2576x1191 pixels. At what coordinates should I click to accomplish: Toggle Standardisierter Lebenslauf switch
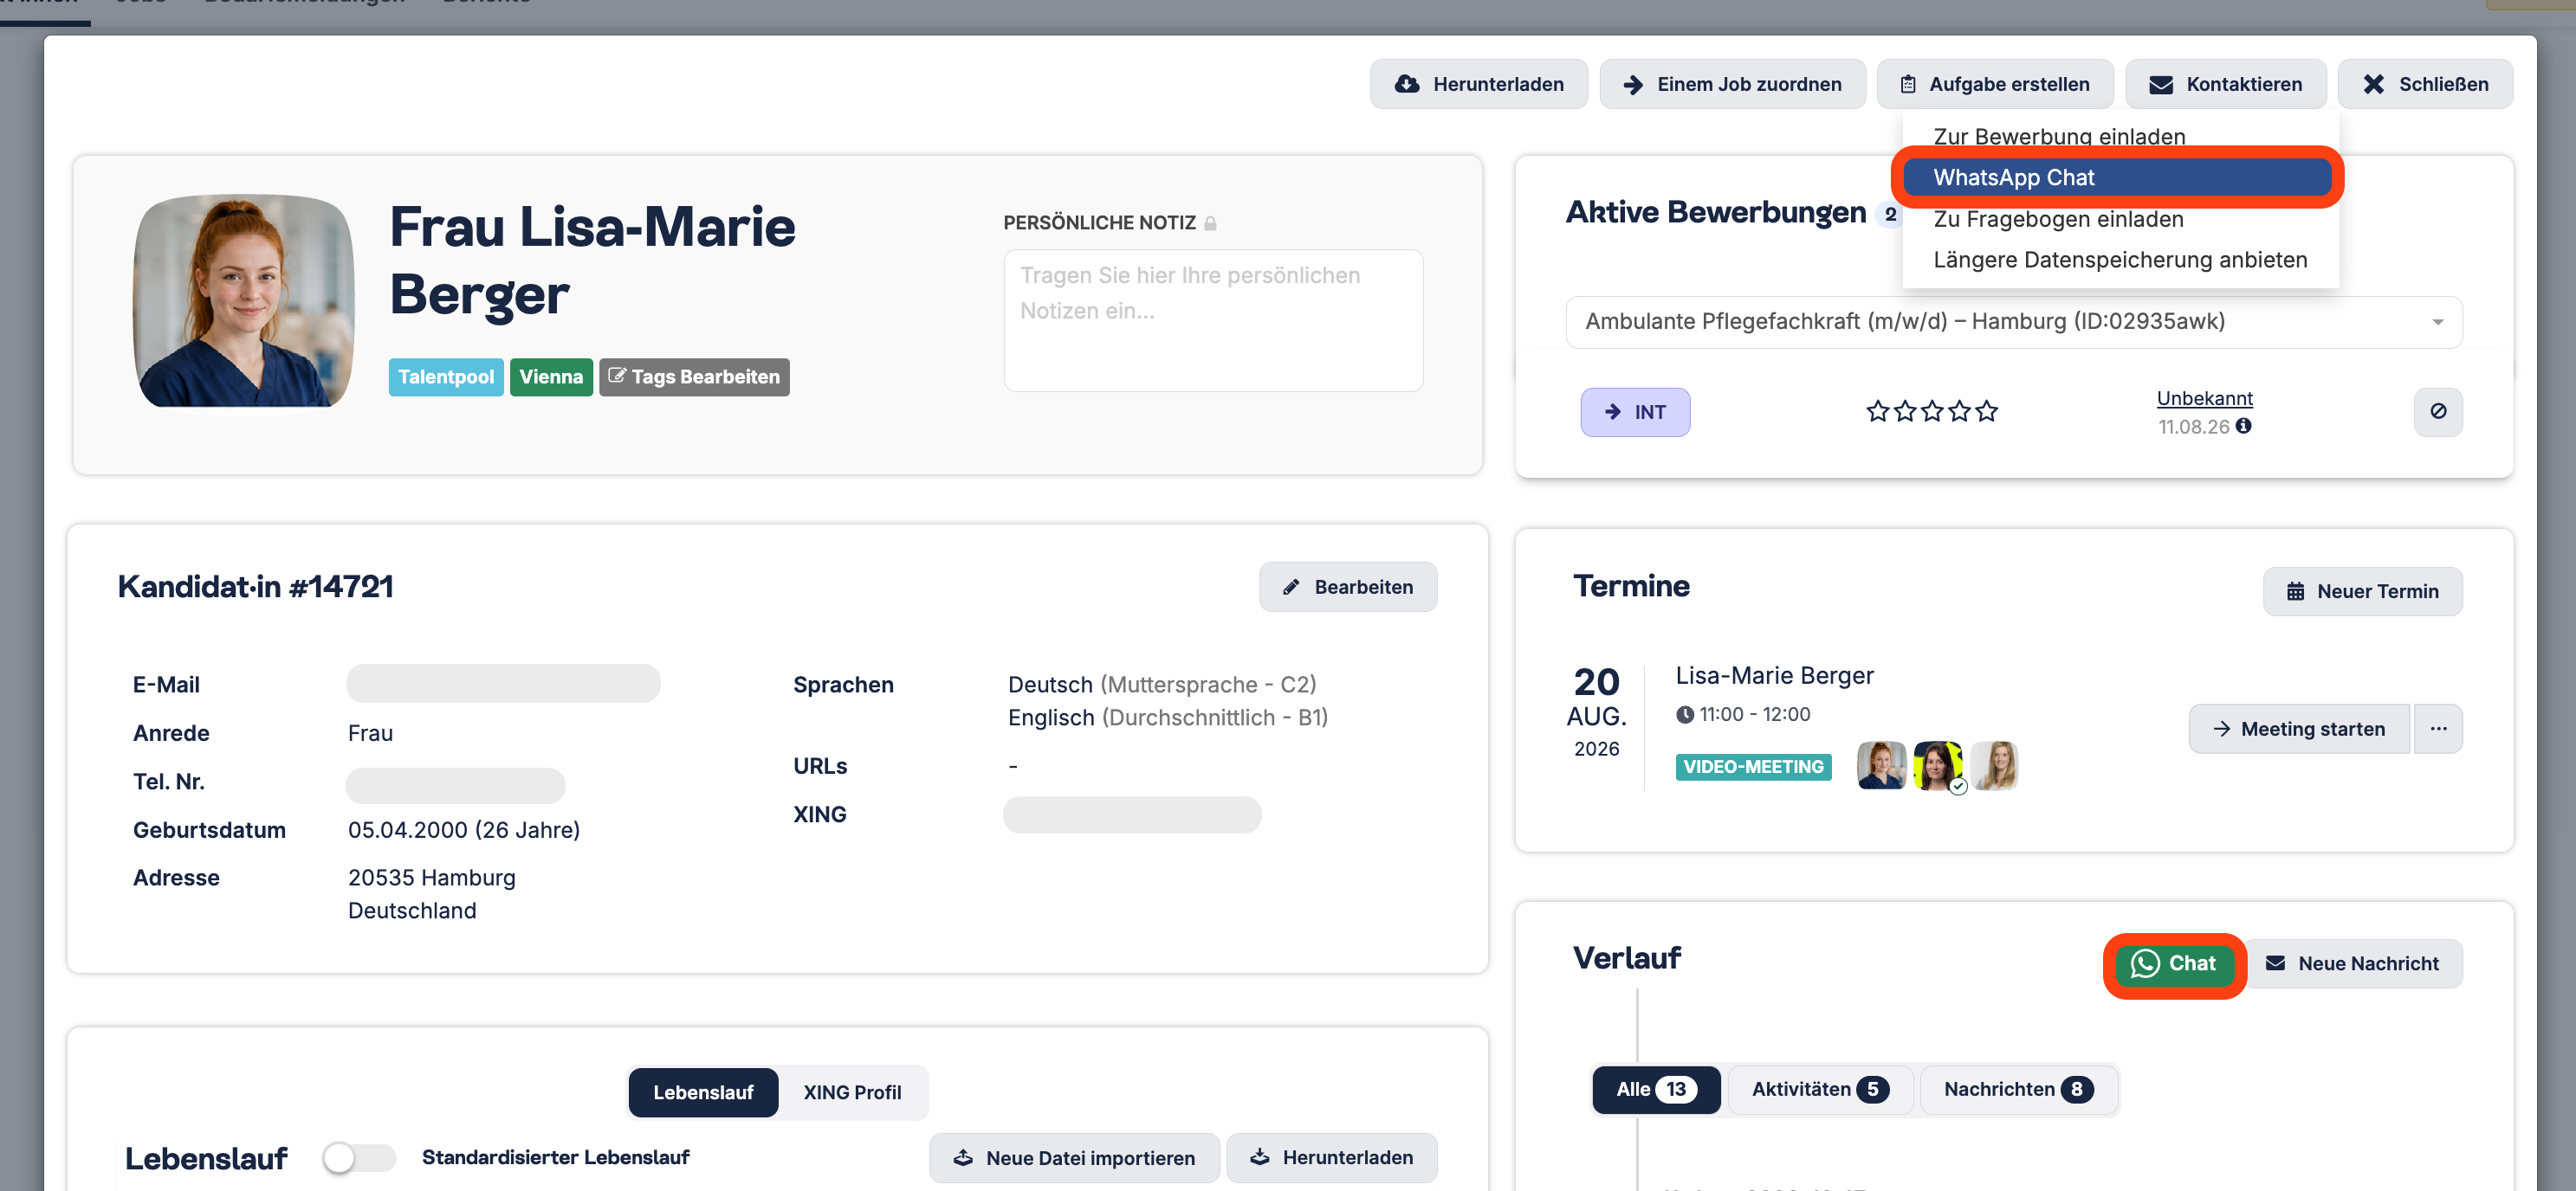click(x=358, y=1158)
